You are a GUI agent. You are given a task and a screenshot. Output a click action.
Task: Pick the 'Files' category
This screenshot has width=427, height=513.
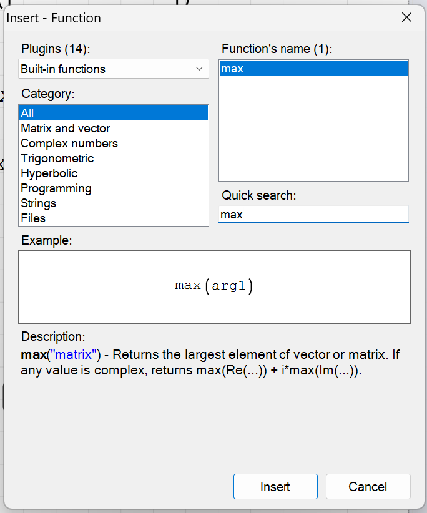pos(33,218)
